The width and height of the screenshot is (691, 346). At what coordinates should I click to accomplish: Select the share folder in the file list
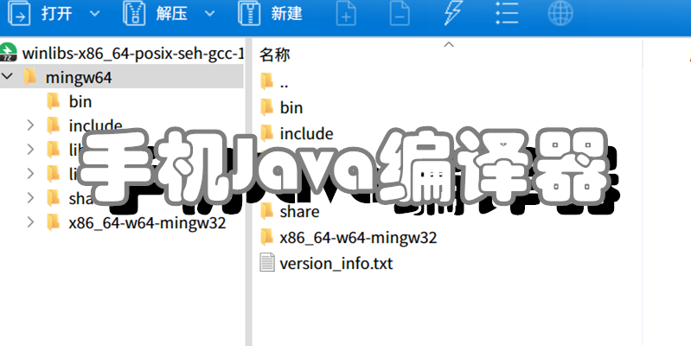pyautogui.click(x=289, y=211)
